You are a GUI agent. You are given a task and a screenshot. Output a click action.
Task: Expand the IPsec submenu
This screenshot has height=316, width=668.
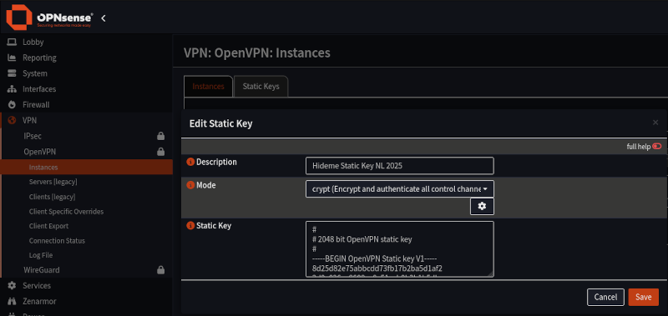tap(86, 136)
